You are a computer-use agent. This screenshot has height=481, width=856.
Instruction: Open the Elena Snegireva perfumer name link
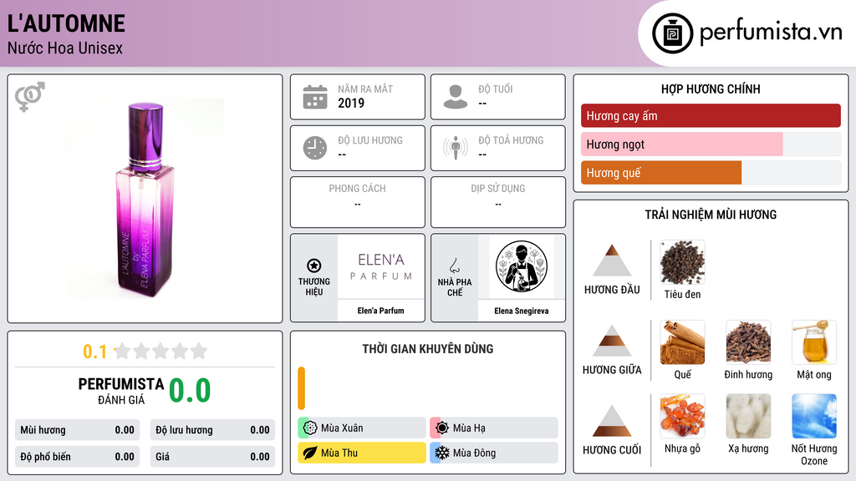coord(522,311)
